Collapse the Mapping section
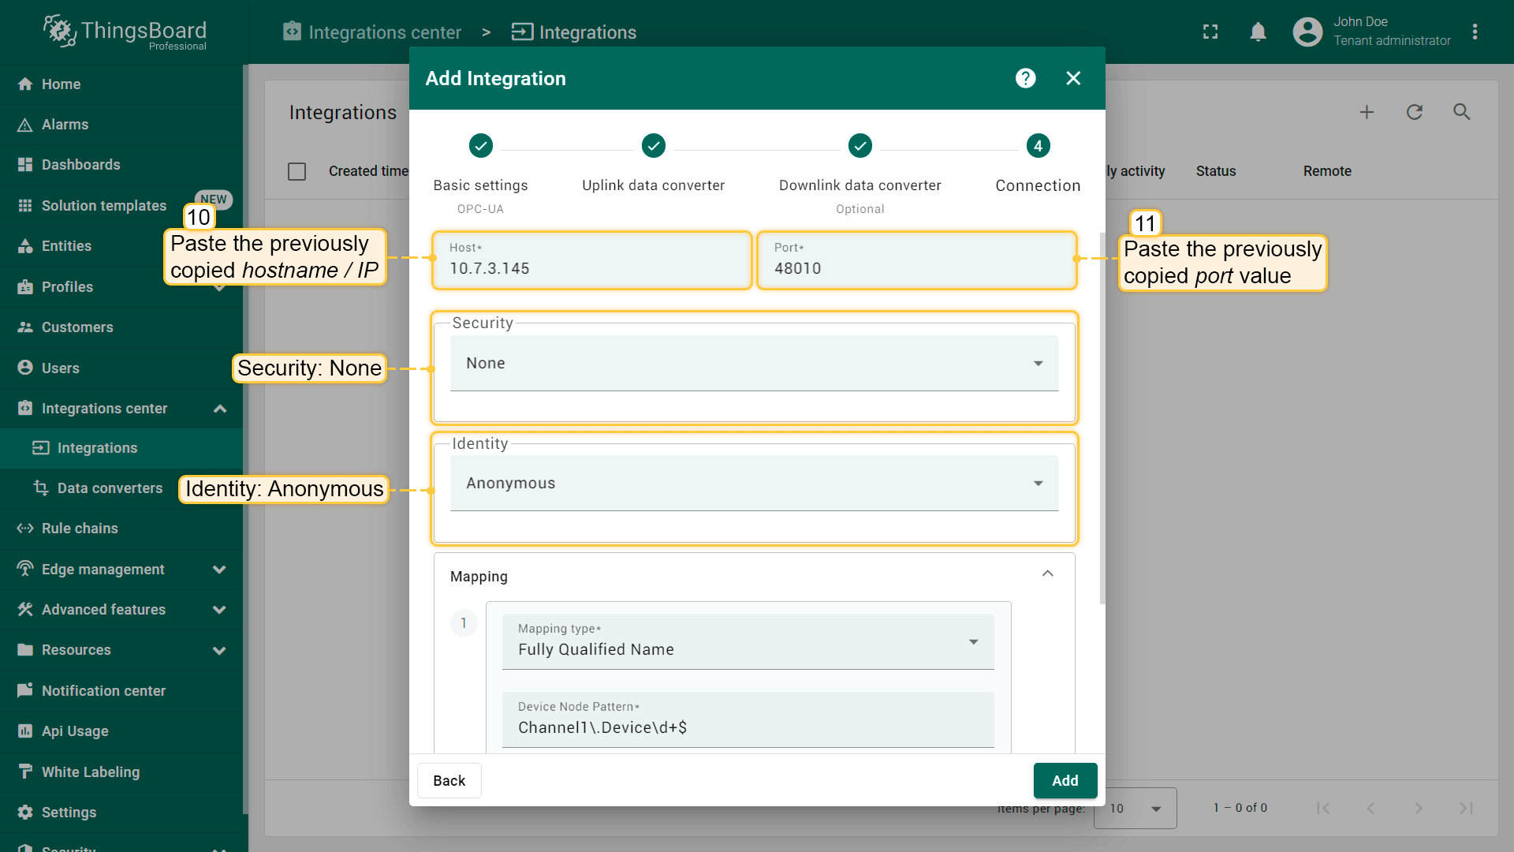Screen dimensions: 1514x852 [x=1047, y=574]
